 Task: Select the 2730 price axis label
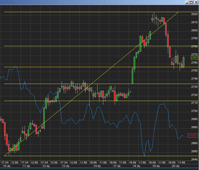click(194, 87)
